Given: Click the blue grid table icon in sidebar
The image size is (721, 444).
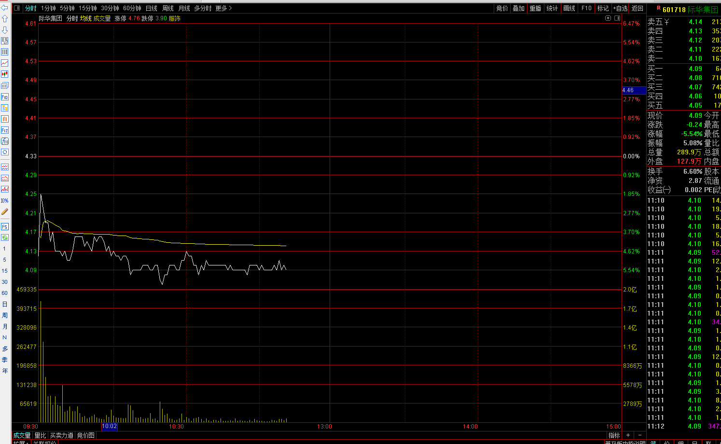Looking at the screenshot, I should click(4, 52).
